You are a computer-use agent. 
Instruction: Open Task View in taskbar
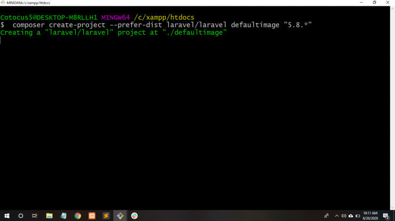coord(35,216)
